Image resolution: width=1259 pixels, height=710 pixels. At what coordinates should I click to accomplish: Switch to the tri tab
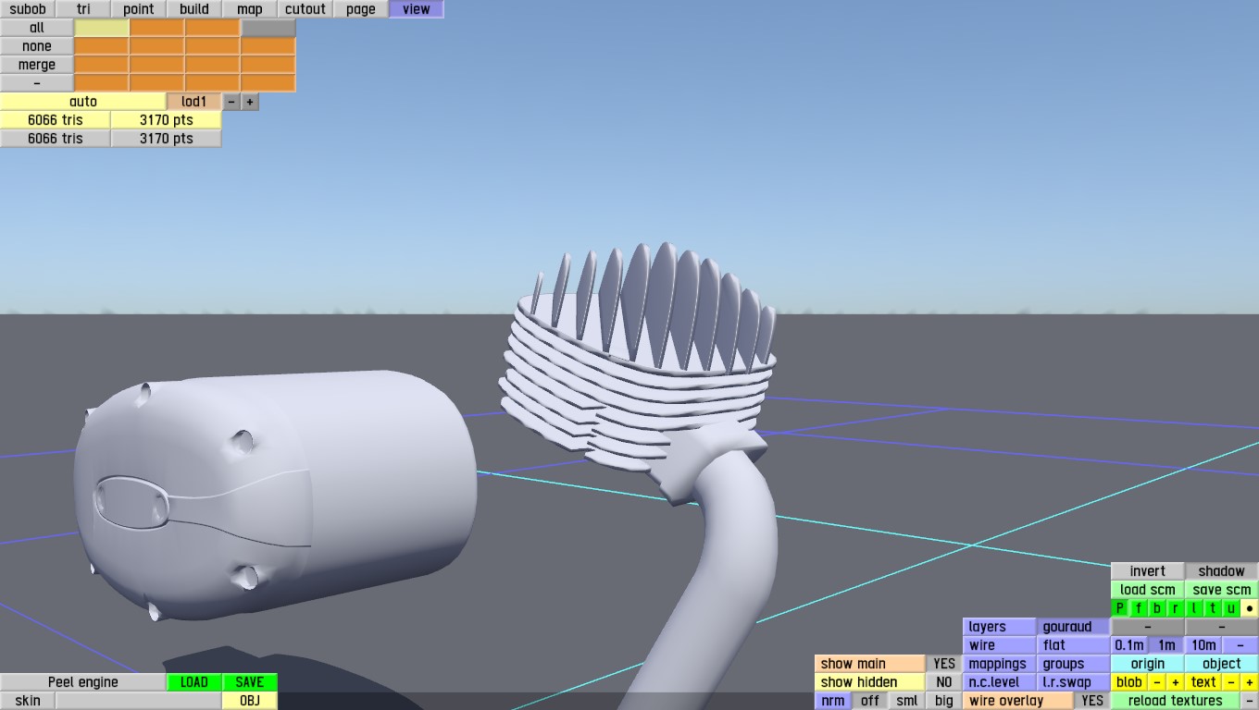pos(83,9)
